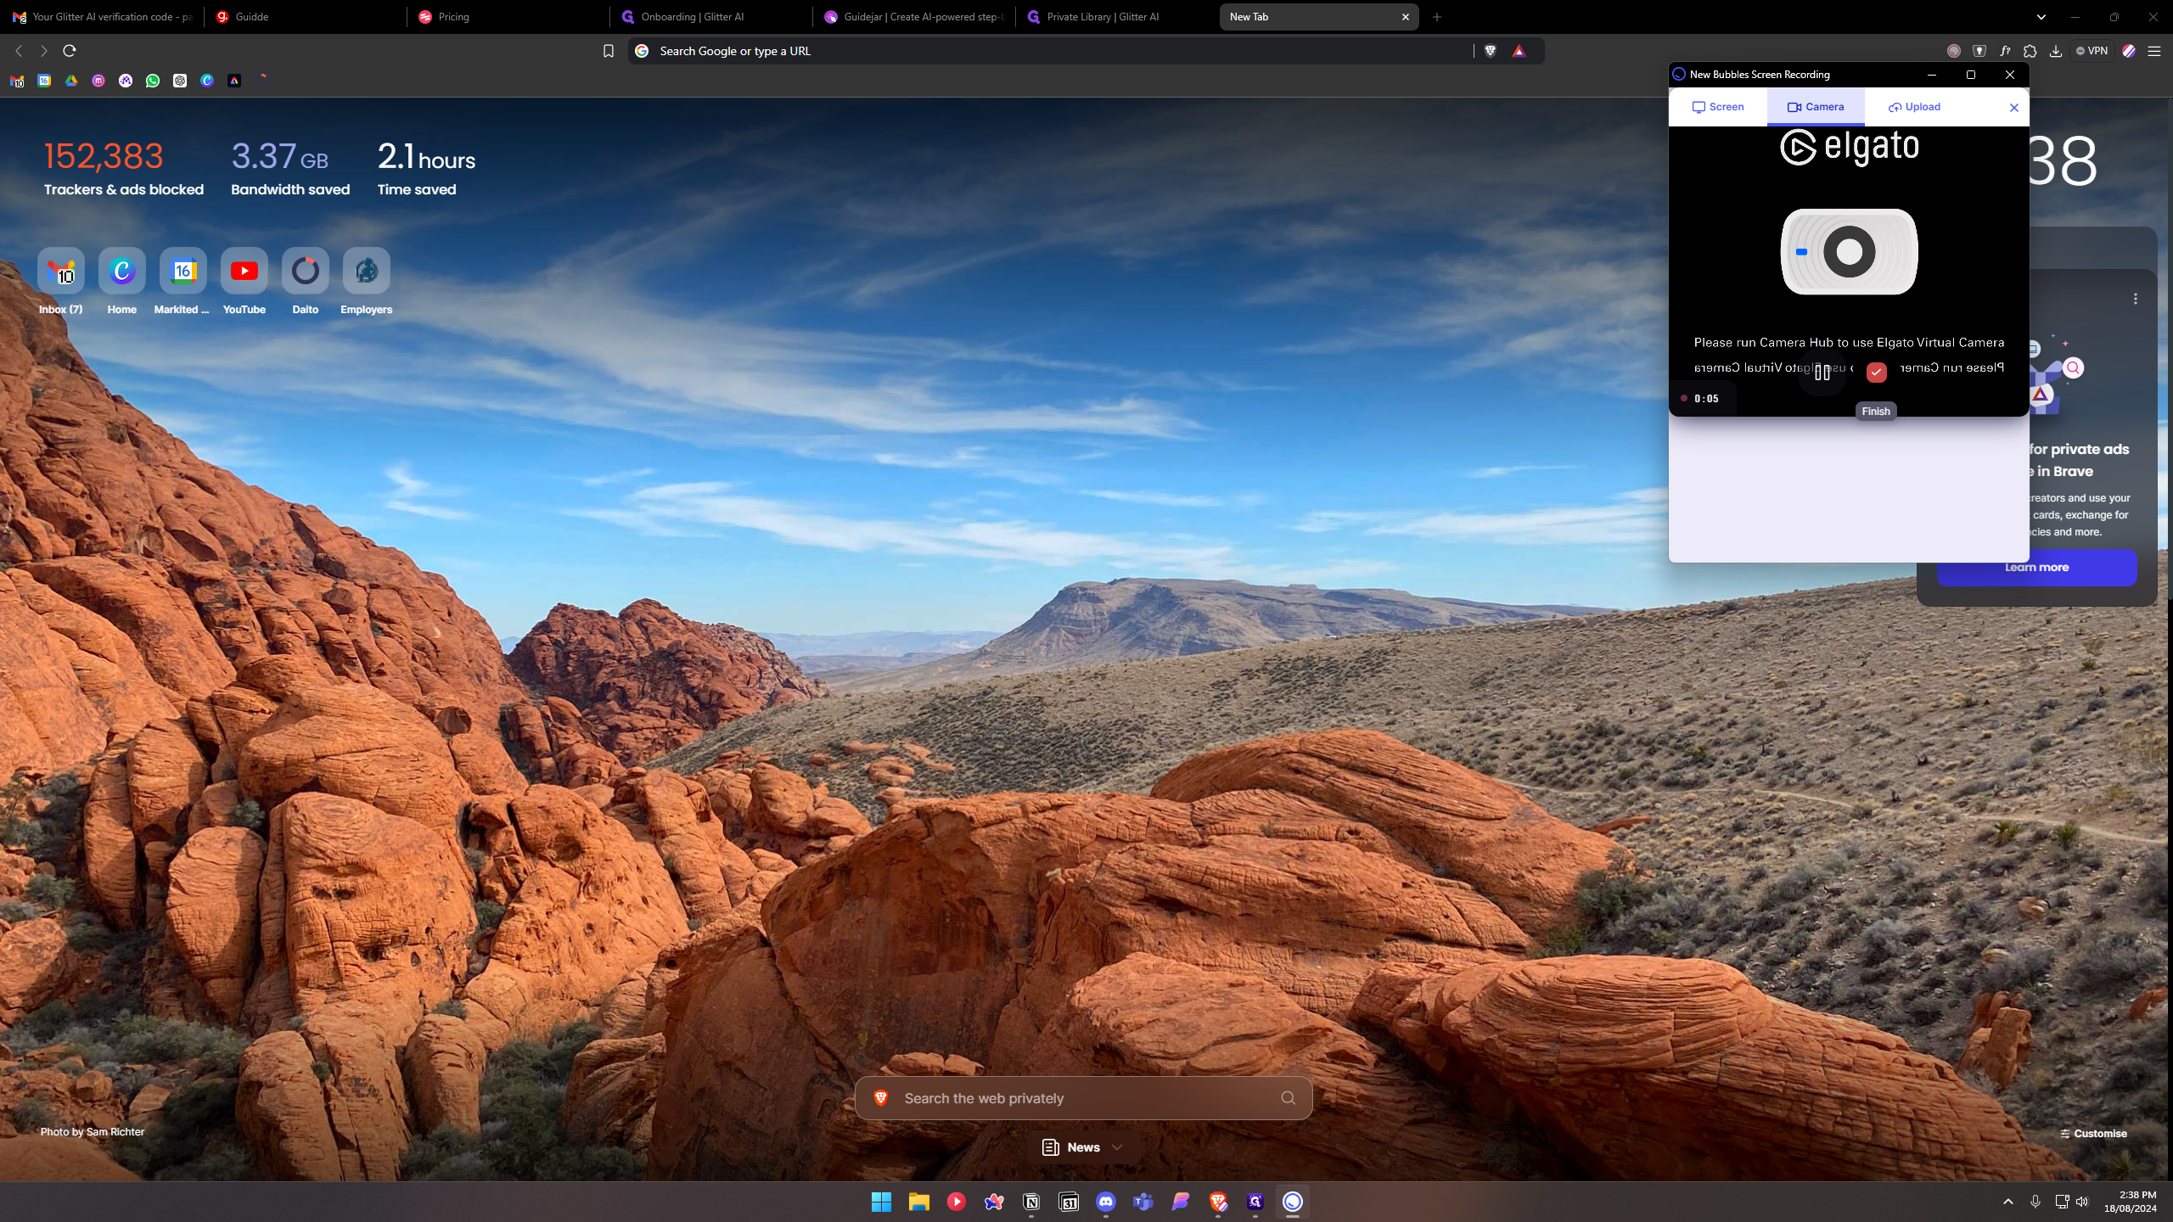
Task: Open File Explorer from the taskbar
Action: click(x=918, y=1202)
